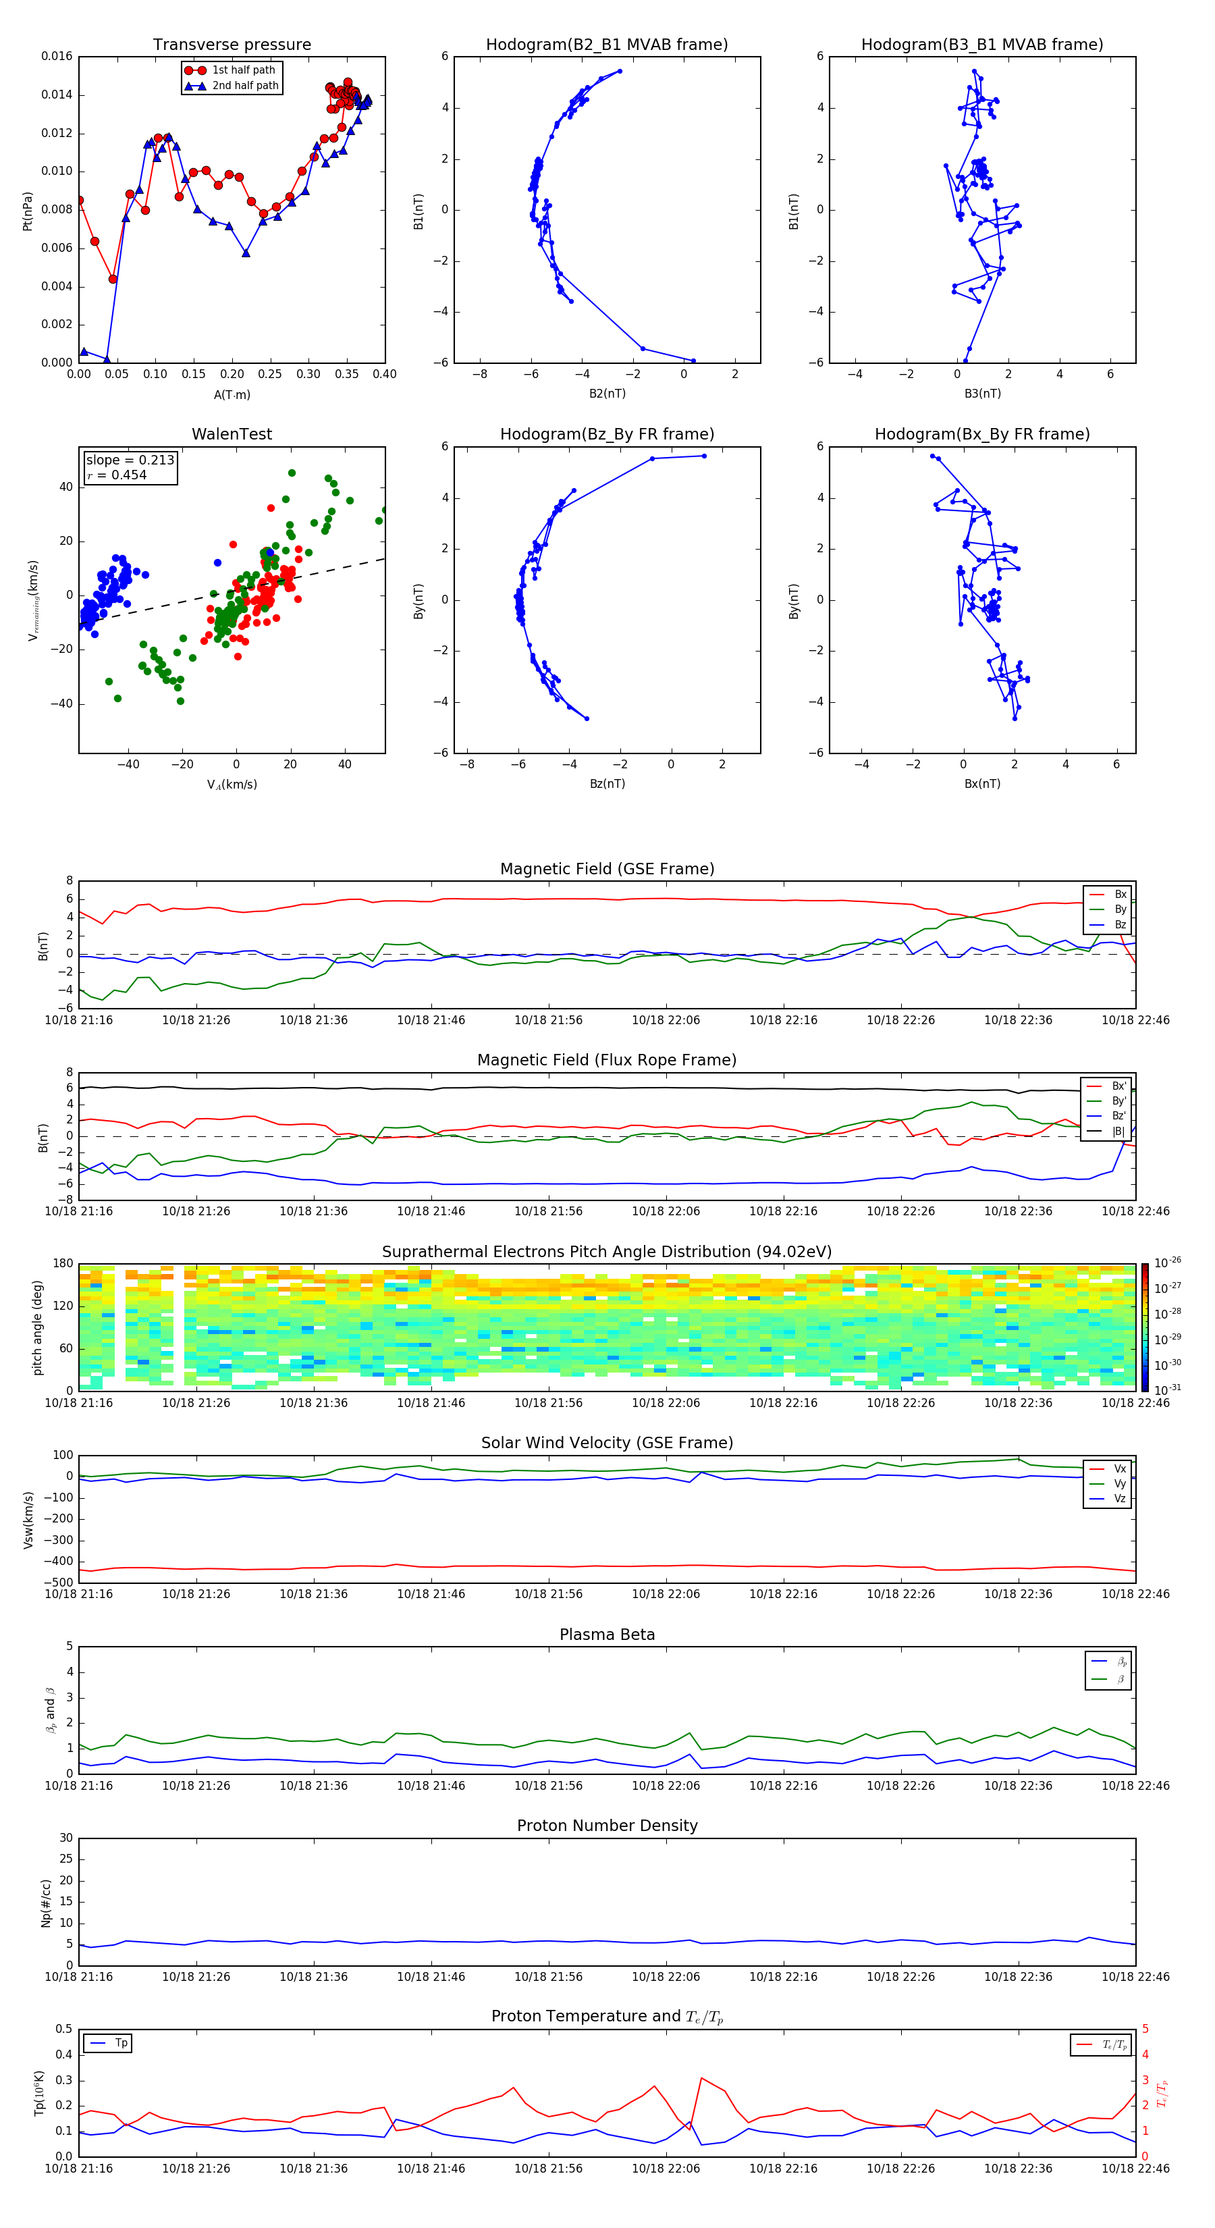Viewport: 1215px width, 2228px height.
Task: Click the "Vy" legend entry in velocity panel
Action: click(1108, 1484)
